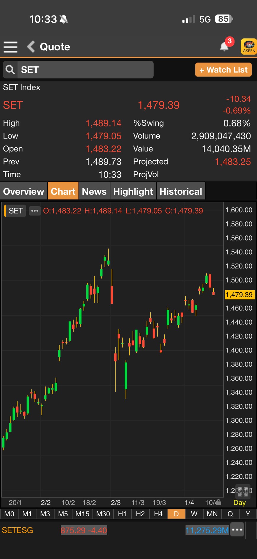Tap the SETESG ticker at bottom
The image size is (257, 559).
click(17, 530)
